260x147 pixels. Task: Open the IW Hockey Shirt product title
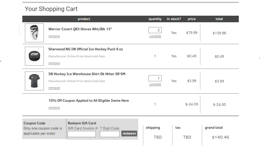tap(87, 74)
